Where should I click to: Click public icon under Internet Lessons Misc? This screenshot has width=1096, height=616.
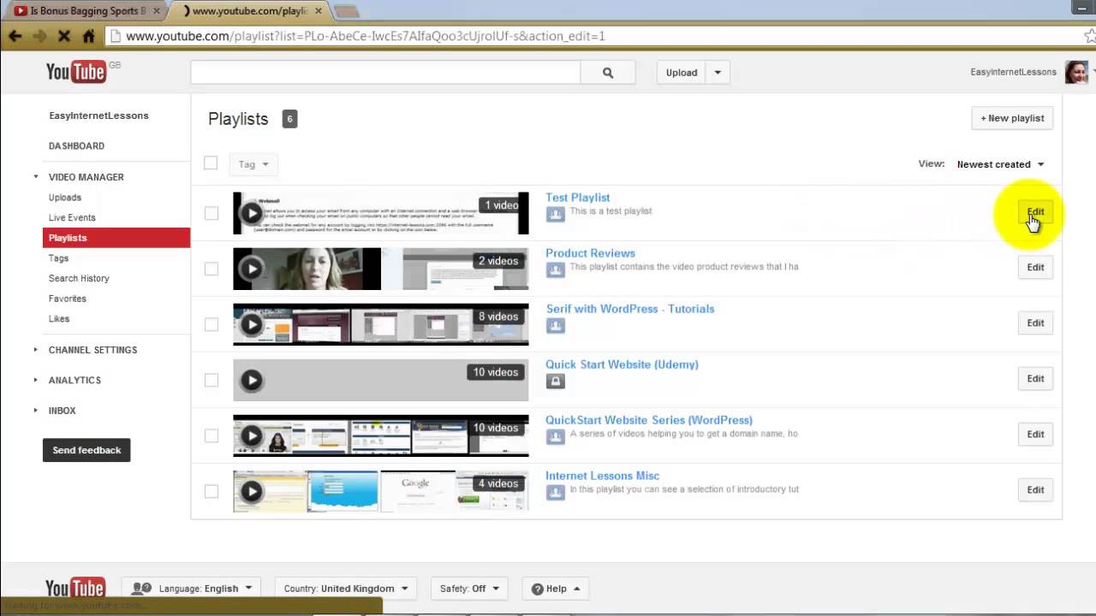(x=556, y=492)
